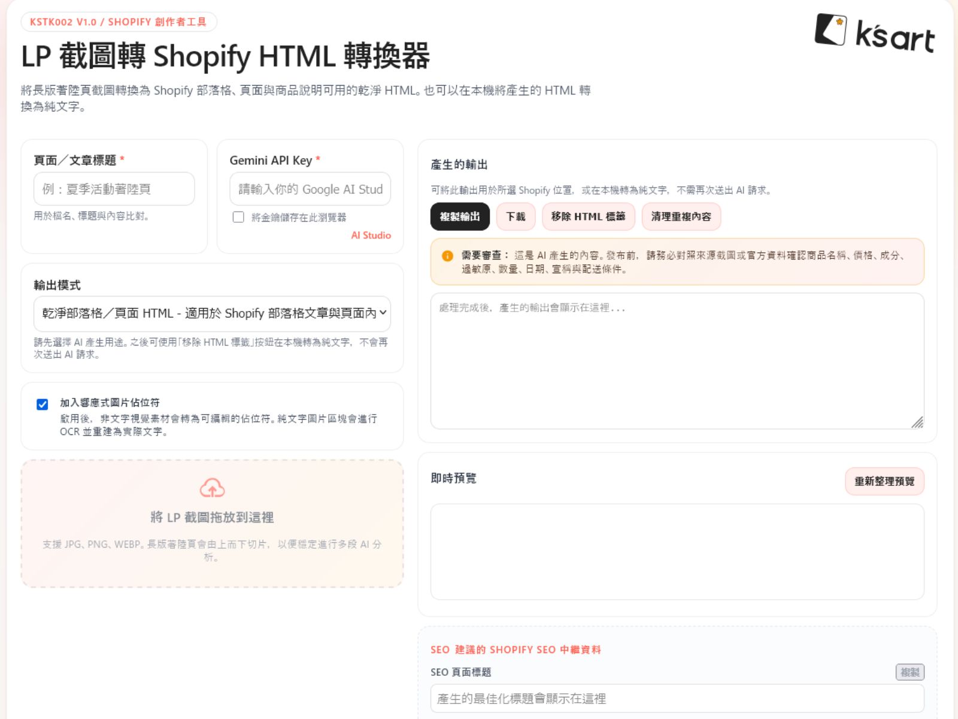Click the generated output textarea

[677, 361]
